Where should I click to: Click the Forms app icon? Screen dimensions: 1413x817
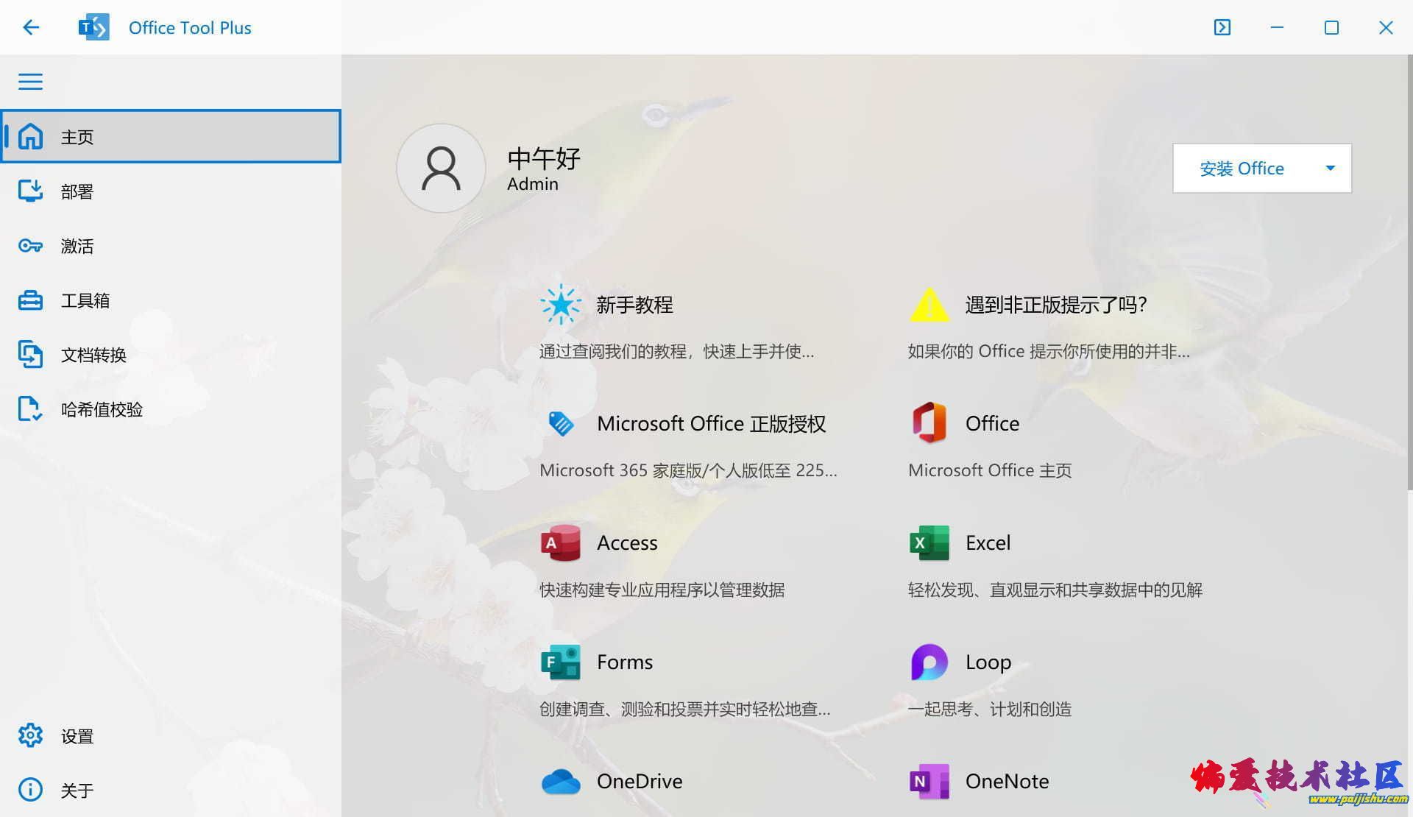pos(560,662)
